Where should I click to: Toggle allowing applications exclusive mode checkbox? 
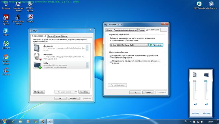[x=111, y=57]
